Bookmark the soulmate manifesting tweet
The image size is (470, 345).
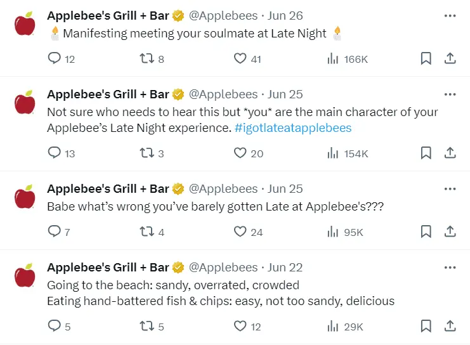[426, 59]
